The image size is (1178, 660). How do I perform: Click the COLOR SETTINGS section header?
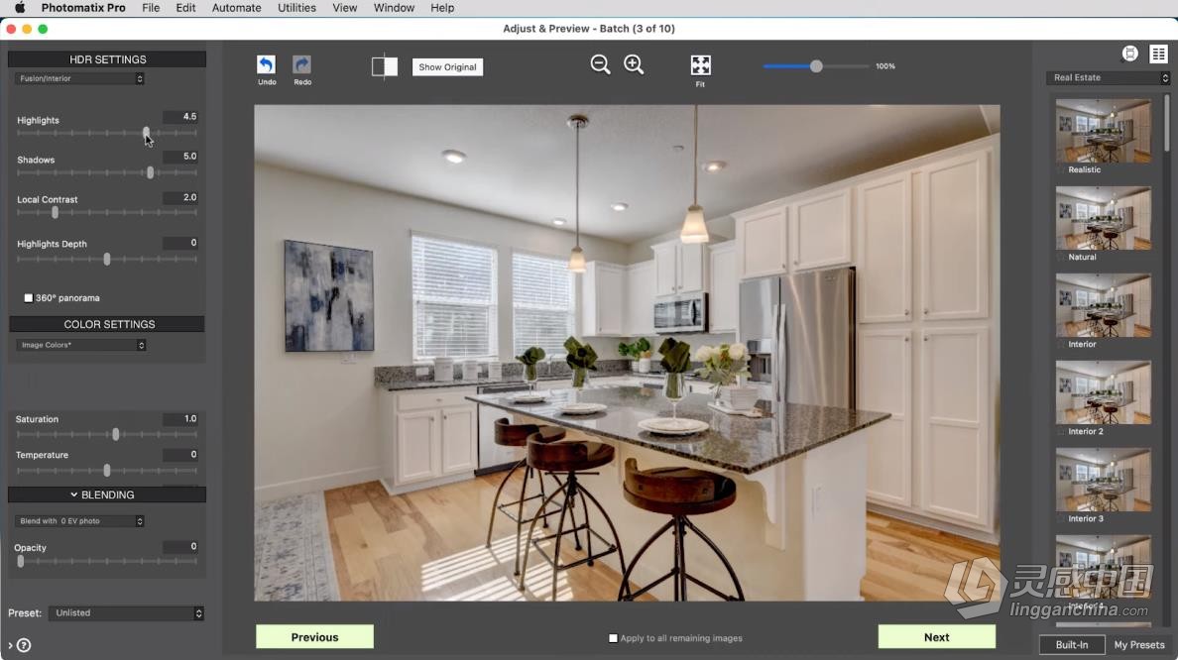click(107, 324)
